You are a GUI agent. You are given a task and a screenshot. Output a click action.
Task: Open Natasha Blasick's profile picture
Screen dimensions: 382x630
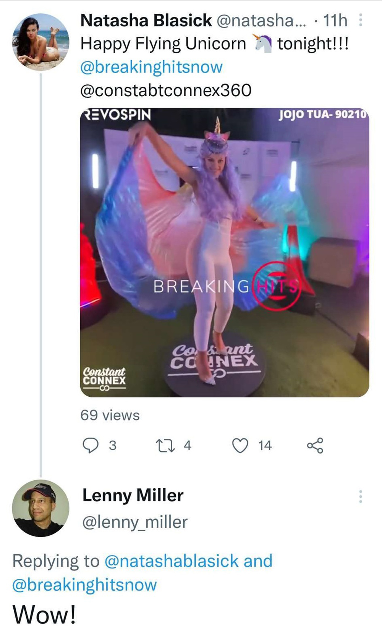[x=40, y=42]
